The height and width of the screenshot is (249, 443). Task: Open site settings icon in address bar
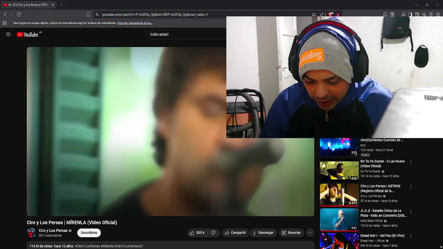tap(97, 15)
